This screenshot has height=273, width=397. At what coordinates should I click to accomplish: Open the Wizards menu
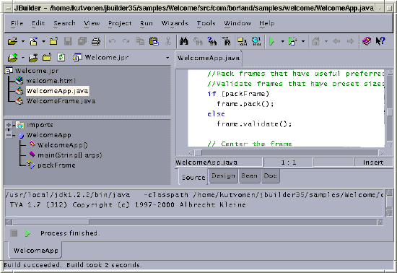click(x=175, y=23)
